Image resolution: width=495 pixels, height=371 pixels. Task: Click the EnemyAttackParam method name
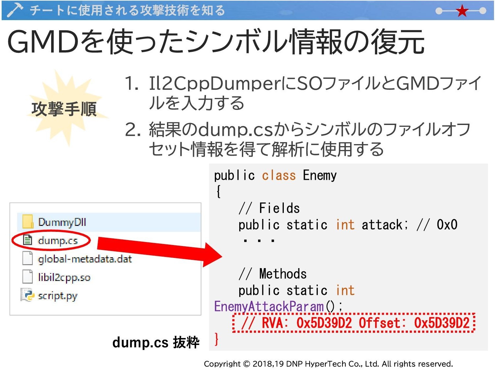pyautogui.click(x=269, y=306)
